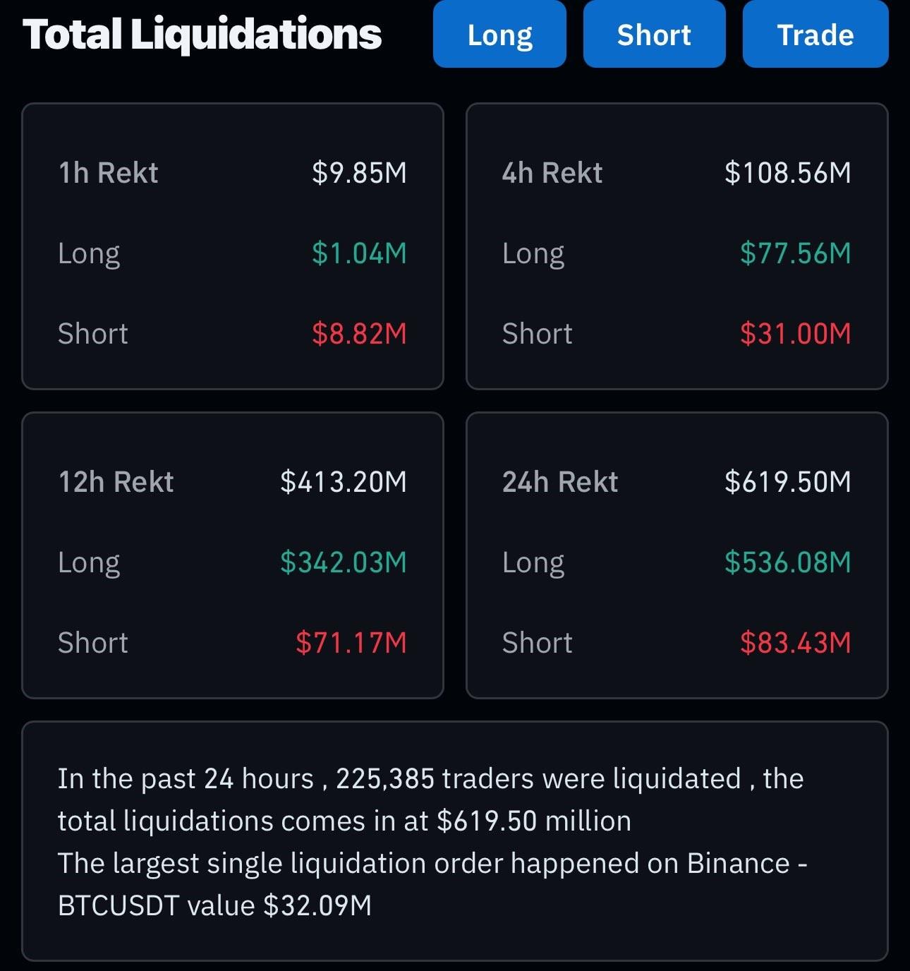
Task: Click the Binance BTCUSDT largest order text
Action: coord(432,884)
